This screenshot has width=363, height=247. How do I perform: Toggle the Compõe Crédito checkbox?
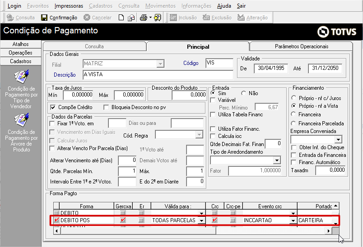coord(52,107)
